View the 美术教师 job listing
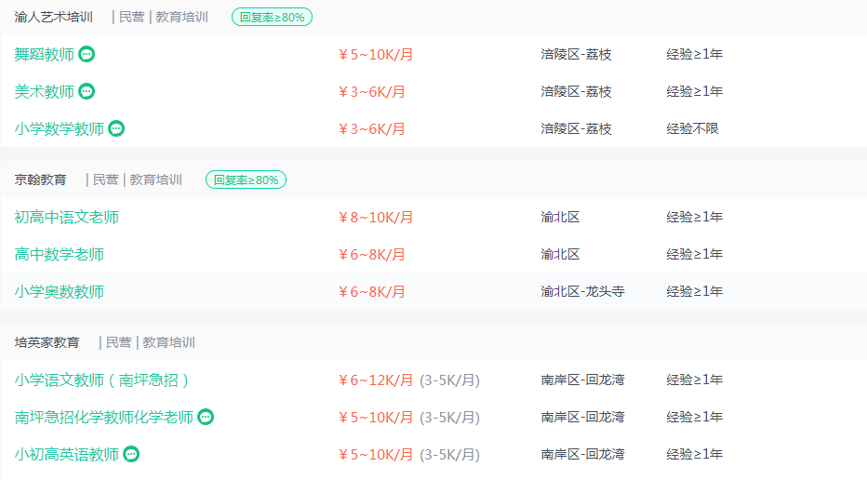This screenshot has width=867, height=480. point(45,91)
